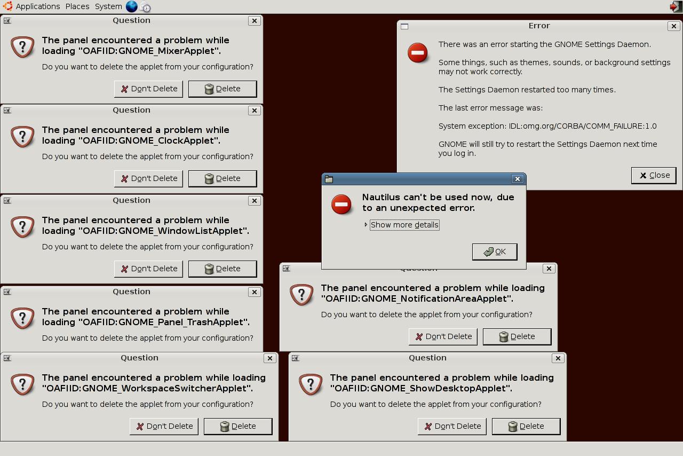This screenshot has height=456, width=683.
Task: Click text "IDL:omg.org/CORBA/COMM_FAILURE:1.0"
Action: (583, 126)
